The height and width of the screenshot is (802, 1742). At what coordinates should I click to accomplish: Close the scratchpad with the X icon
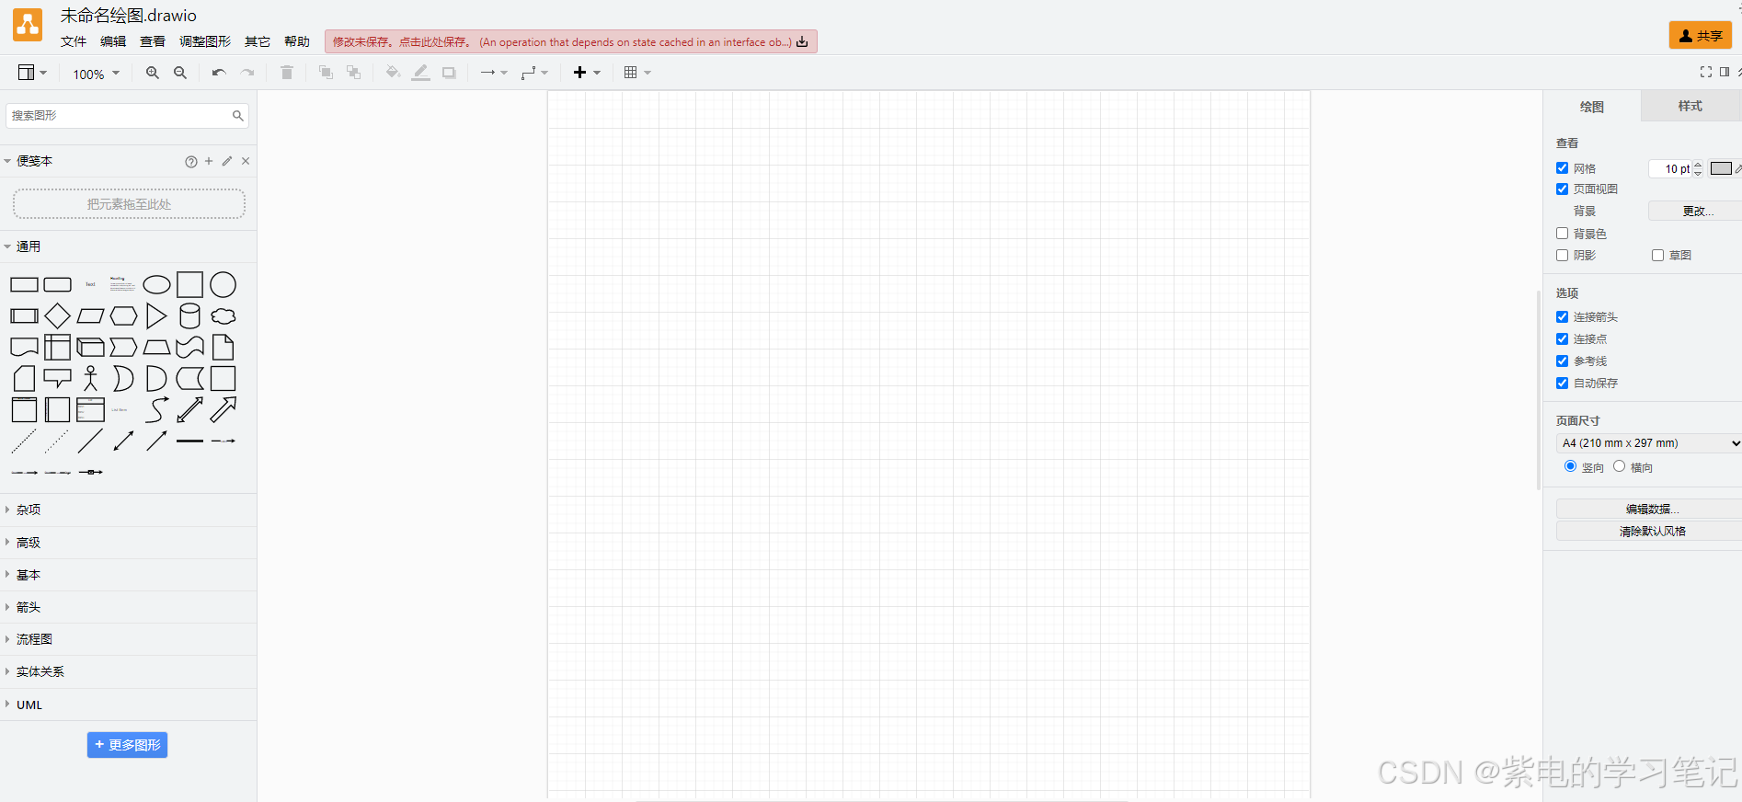pos(246,161)
